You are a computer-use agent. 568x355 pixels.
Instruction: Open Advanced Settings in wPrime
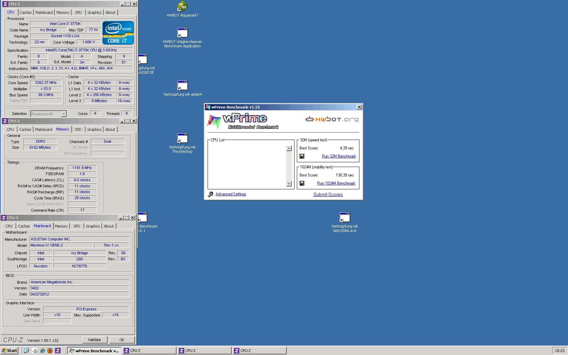231,194
